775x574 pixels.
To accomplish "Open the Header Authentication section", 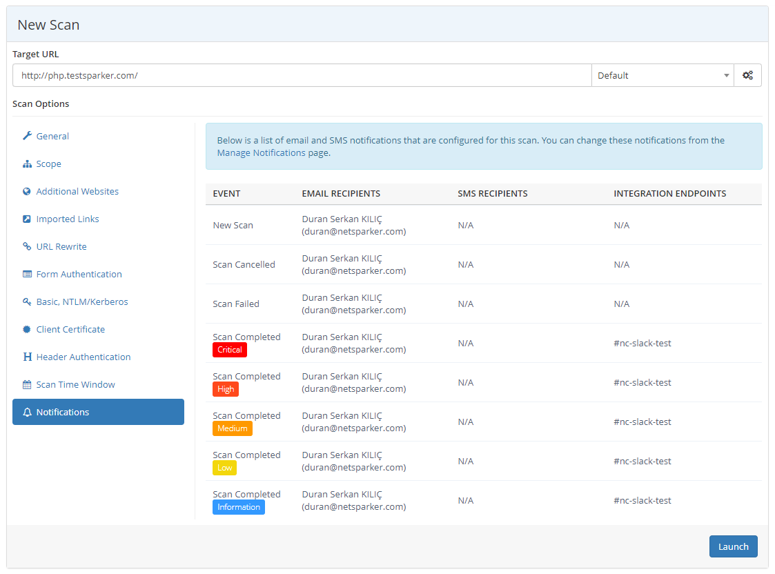I will (x=83, y=357).
